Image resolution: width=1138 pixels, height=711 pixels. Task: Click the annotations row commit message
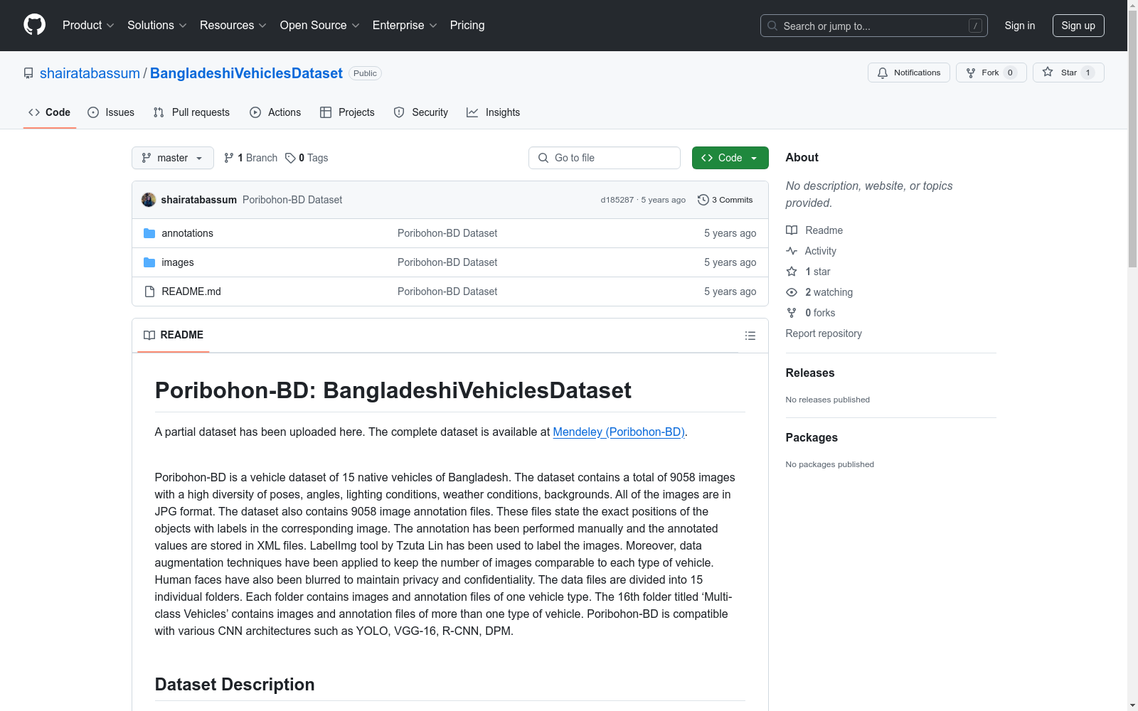click(447, 233)
